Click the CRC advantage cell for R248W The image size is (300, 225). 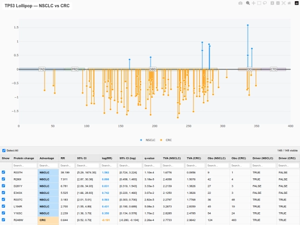[x=48, y=220]
